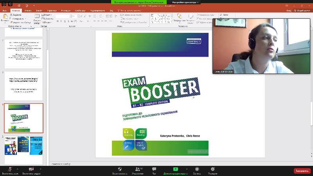The width and height of the screenshot is (313, 176).
Task: Start Zoom recording
Action: [197, 171]
